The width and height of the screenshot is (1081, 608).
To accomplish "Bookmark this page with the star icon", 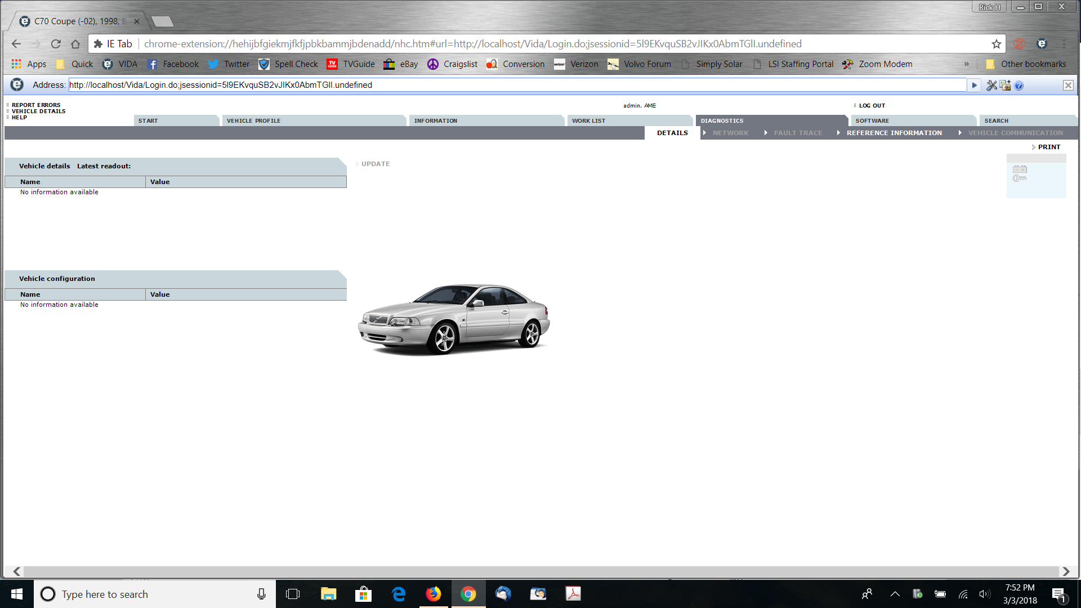I will [997, 44].
